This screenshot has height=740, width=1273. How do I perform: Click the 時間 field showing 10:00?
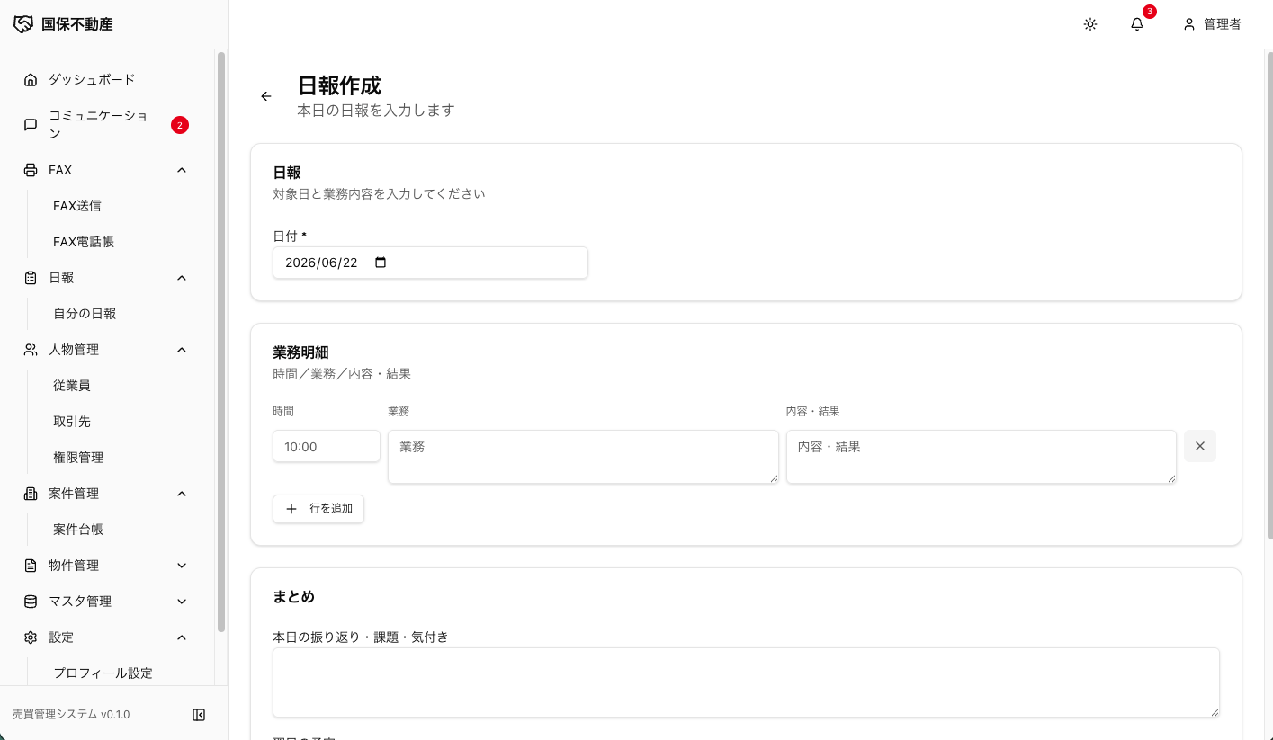(x=327, y=446)
